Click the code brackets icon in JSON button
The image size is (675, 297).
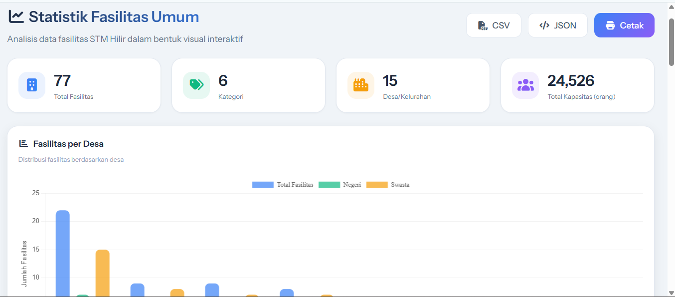pos(544,25)
